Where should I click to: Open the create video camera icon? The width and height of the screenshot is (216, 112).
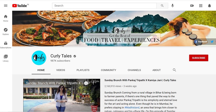click(192, 6)
